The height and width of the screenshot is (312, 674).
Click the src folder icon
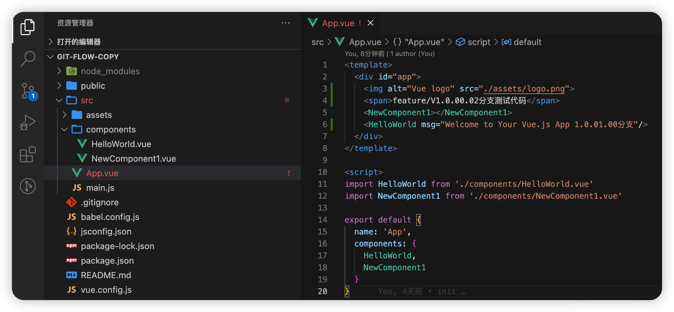(x=72, y=100)
